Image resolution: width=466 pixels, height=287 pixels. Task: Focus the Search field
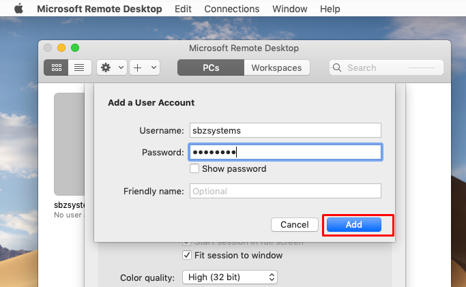click(x=386, y=67)
